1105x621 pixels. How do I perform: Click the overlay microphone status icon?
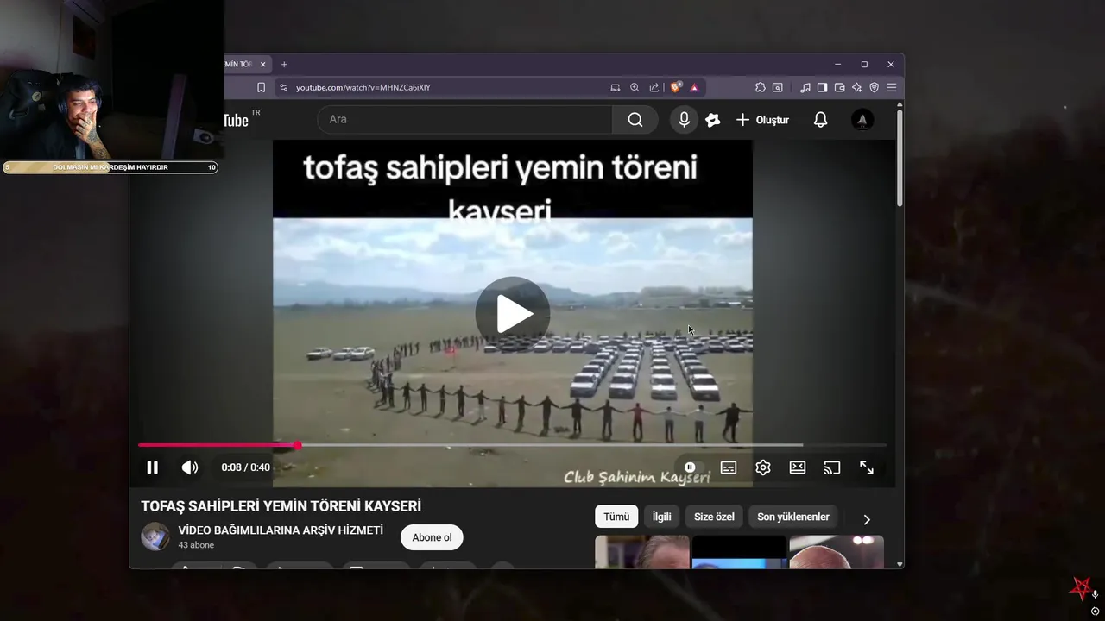tap(1095, 594)
